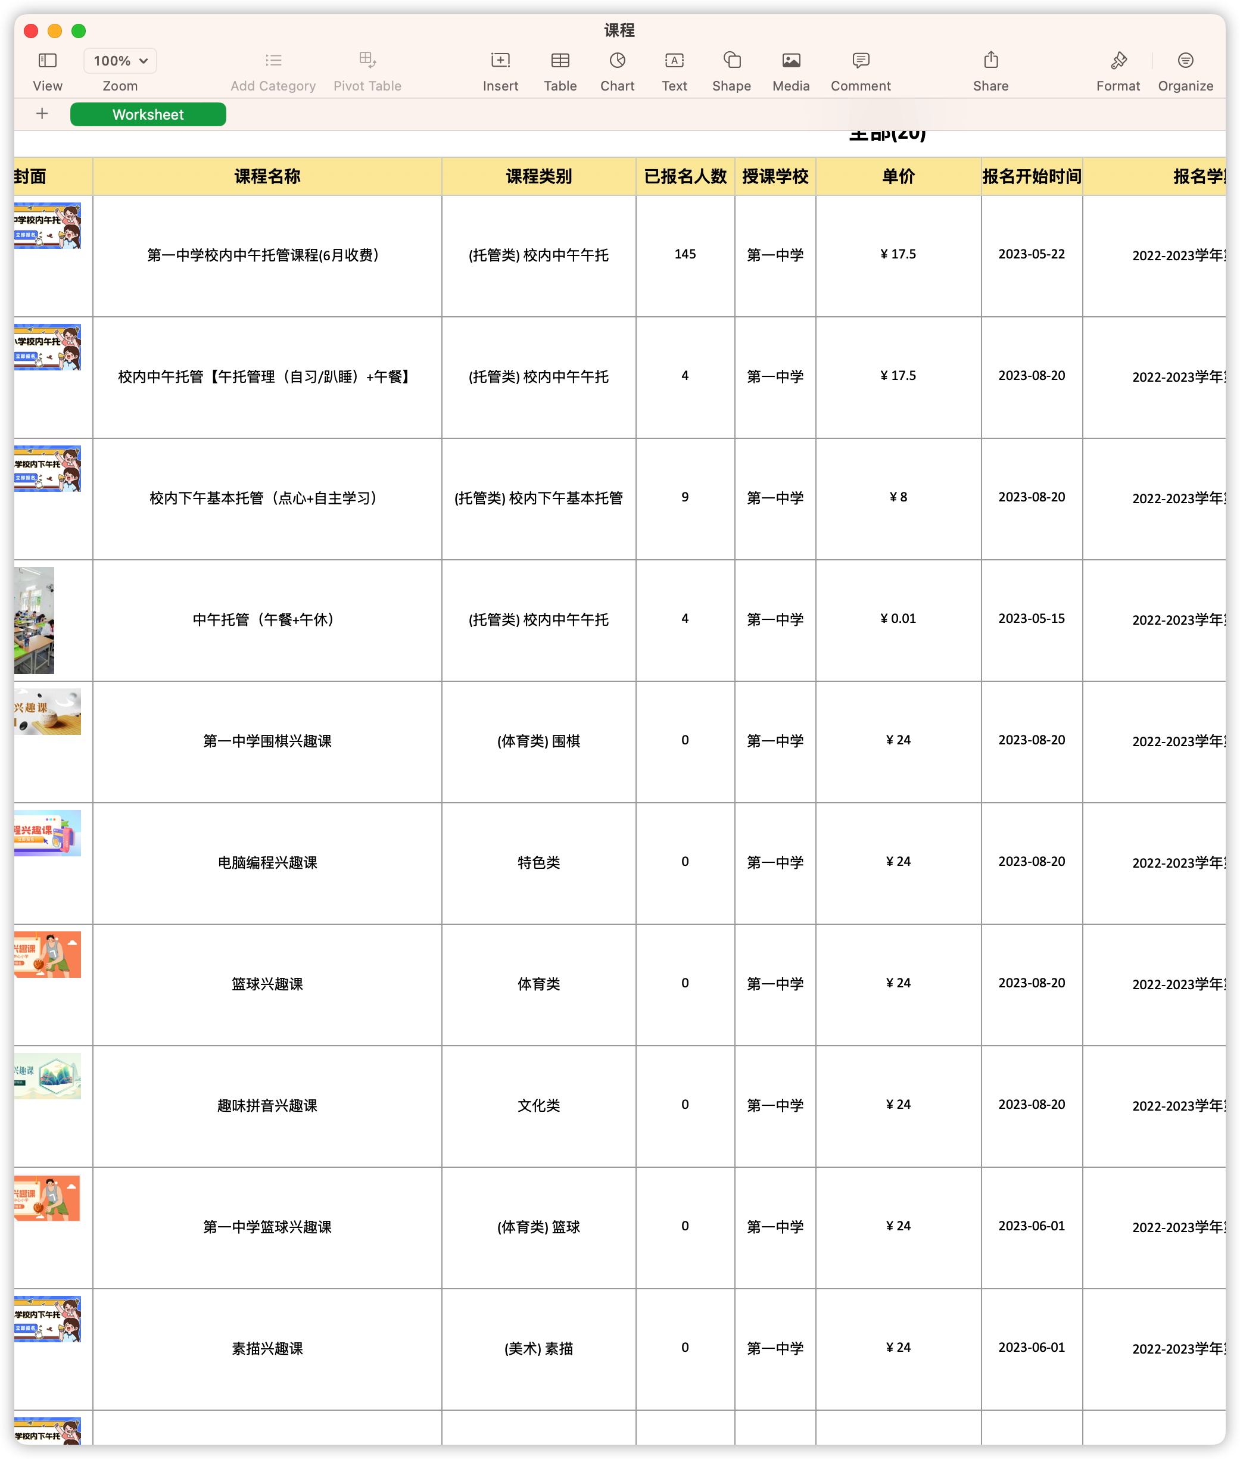Select cell 第一中学校内中午托管课程(6月收费)
Screen dimensions: 1240x1459
pos(267,256)
